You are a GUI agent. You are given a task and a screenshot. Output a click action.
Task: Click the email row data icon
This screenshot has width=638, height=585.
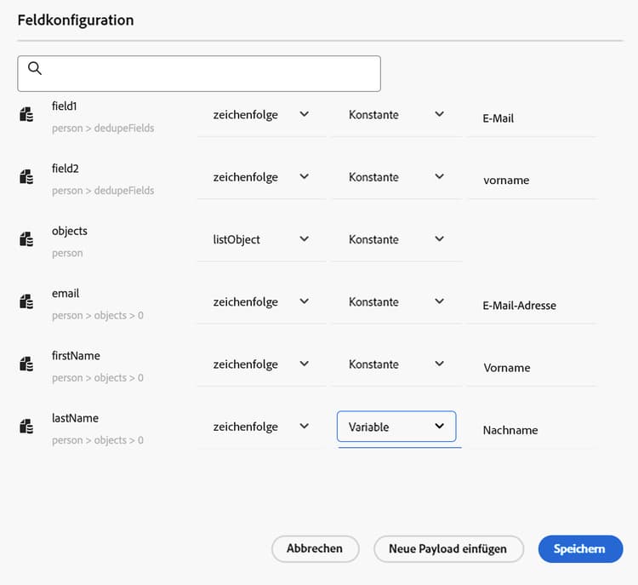tap(26, 301)
